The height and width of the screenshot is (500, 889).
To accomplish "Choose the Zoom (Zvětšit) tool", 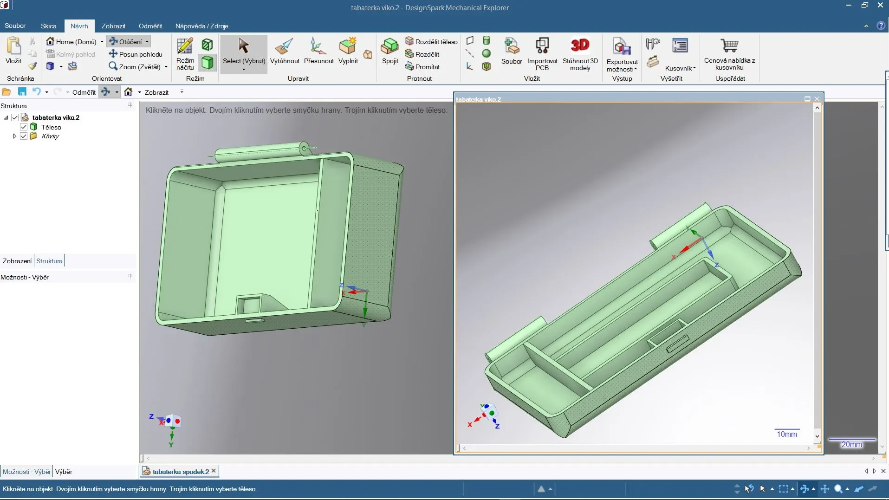I will pos(134,66).
